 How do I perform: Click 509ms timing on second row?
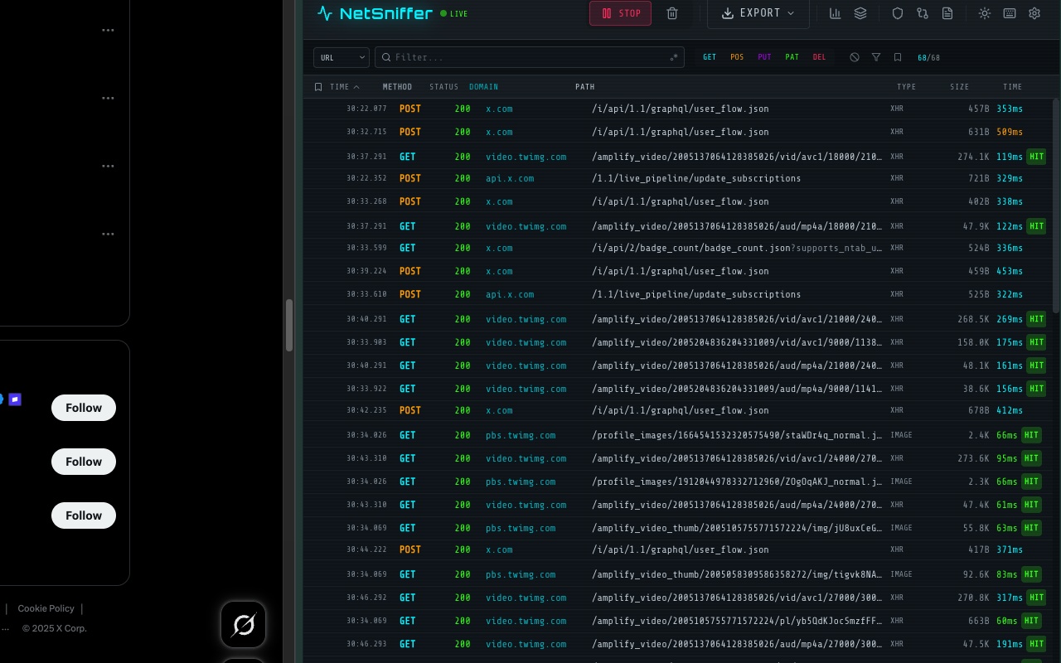point(1010,132)
